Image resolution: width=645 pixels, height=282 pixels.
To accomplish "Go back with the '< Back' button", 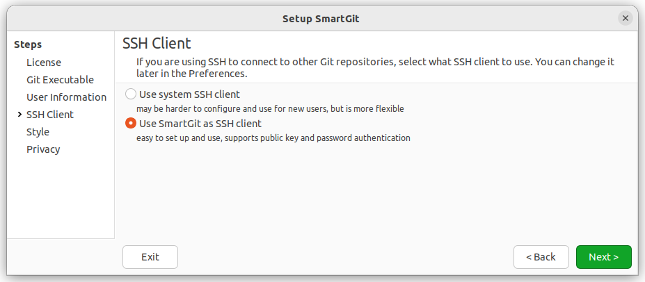I will coord(541,257).
